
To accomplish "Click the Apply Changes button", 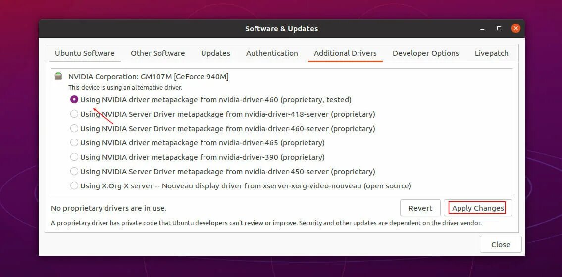I will tap(478, 208).
